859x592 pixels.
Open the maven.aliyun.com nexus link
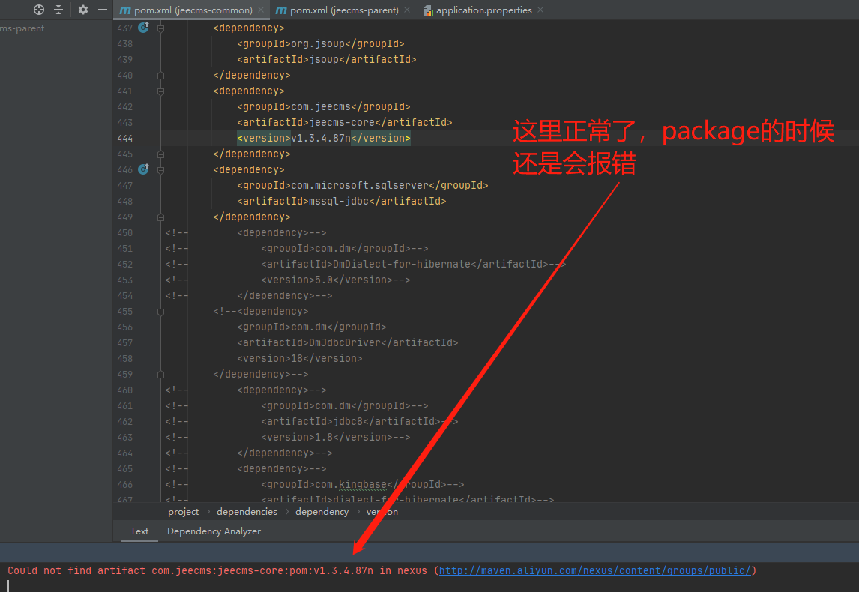594,570
